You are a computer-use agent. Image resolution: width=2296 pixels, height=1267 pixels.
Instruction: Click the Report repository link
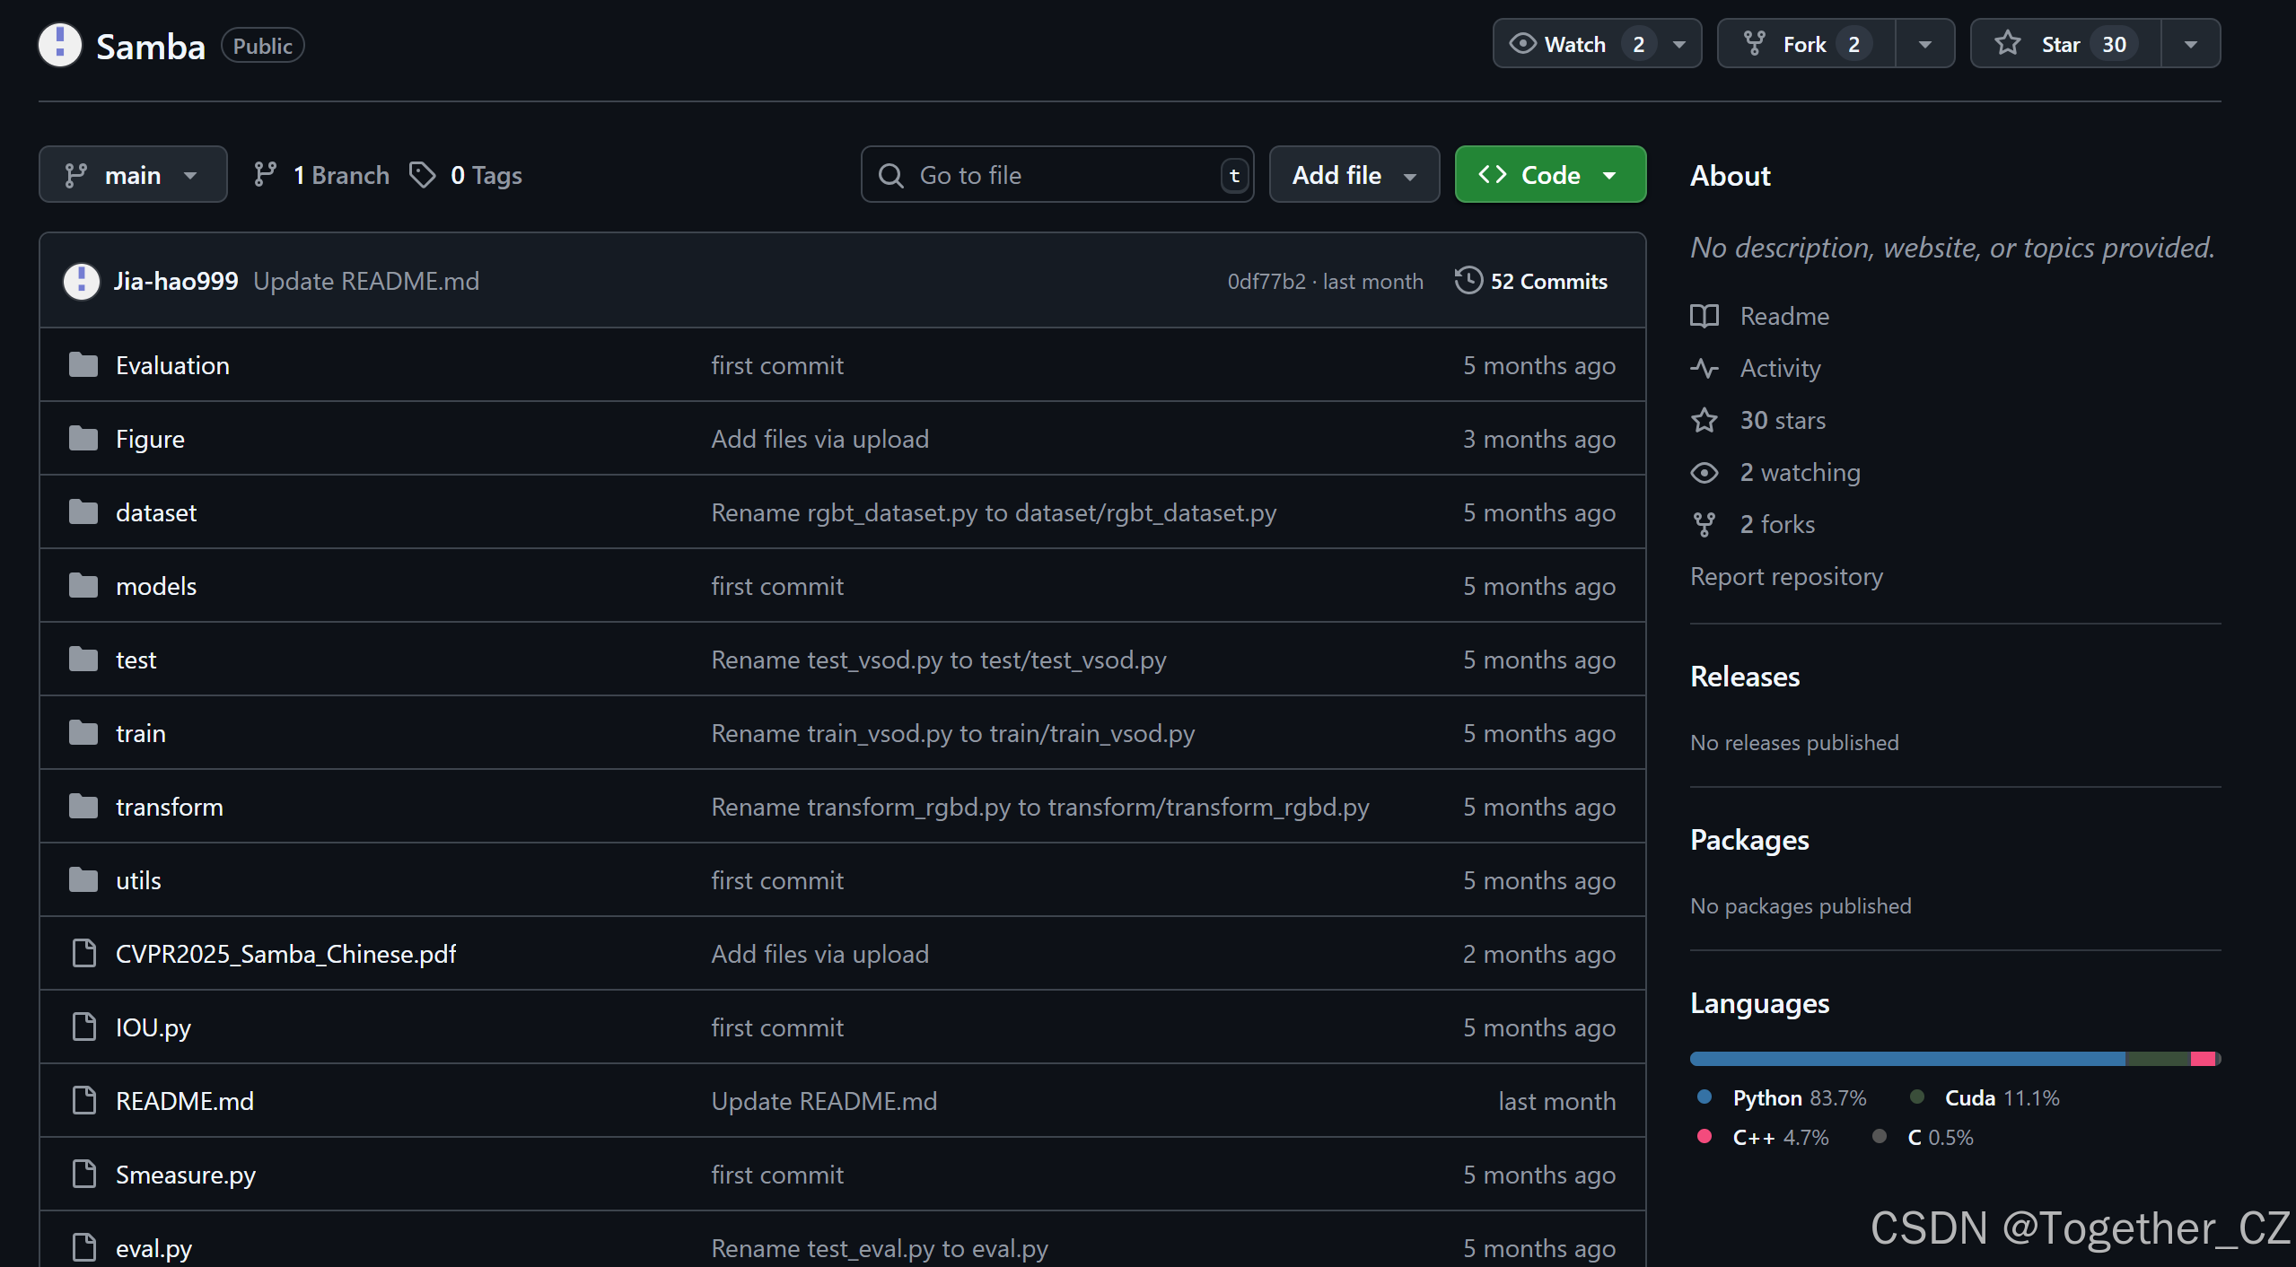(x=1786, y=576)
